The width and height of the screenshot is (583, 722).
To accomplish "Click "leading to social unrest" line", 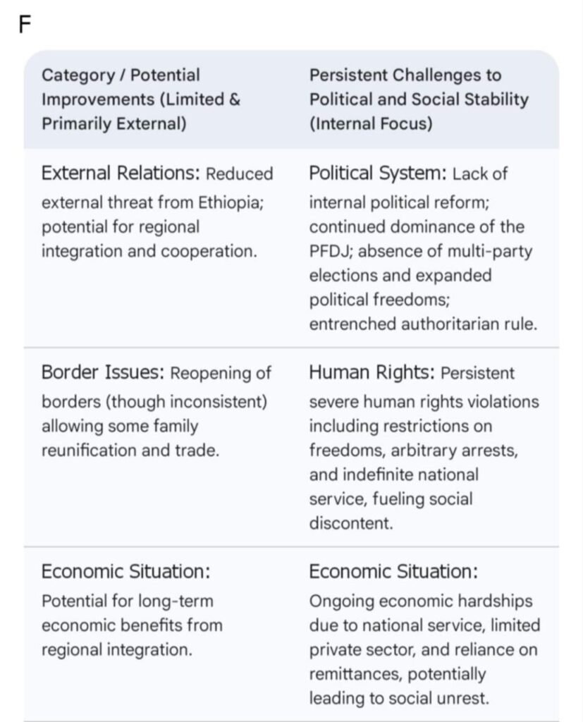I will coord(398,698).
